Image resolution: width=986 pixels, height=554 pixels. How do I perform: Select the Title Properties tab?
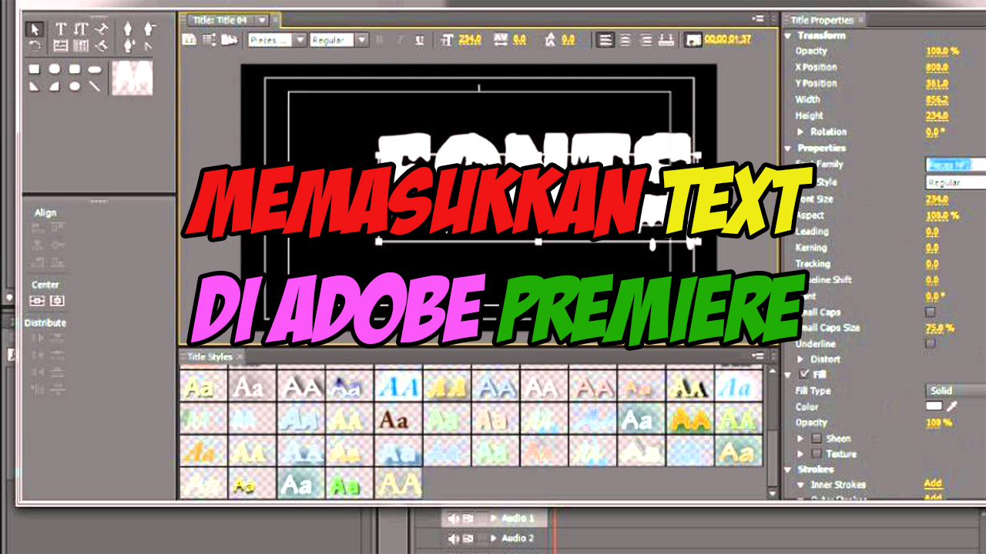823,20
